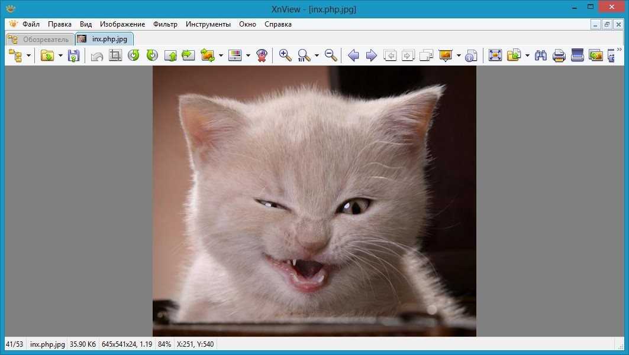Viewport: 629px width, 355px height.
Task: Expand the Open folder dropdown arrow
Action: (60, 56)
